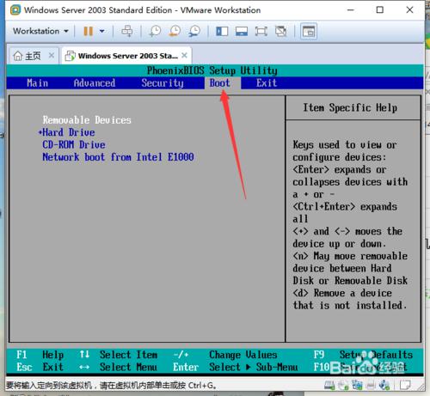Open the power options dropdown arrow beside pause

[x=101, y=31]
